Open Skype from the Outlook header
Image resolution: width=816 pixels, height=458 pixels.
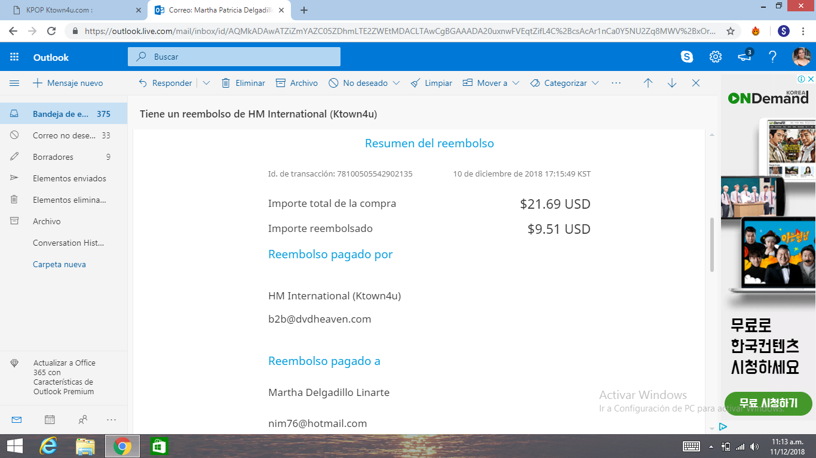tap(687, 57)
